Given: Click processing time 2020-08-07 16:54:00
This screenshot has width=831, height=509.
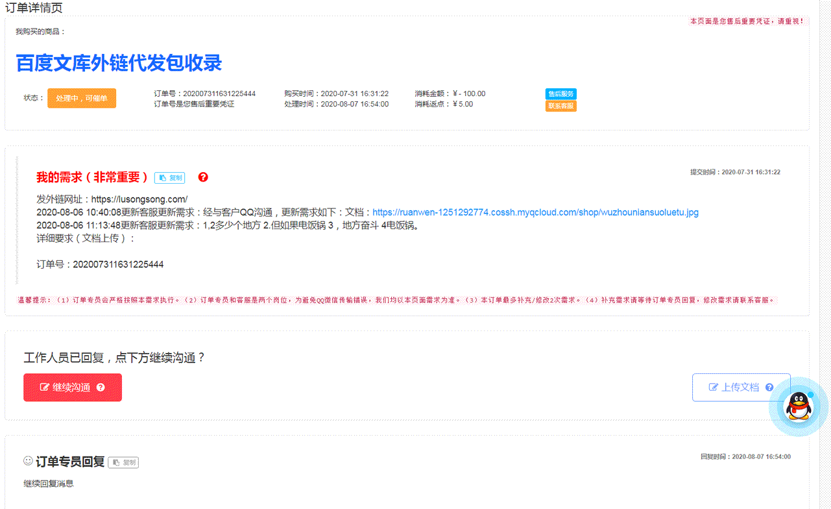Looking at the screenshot, I should click(355, 104).
